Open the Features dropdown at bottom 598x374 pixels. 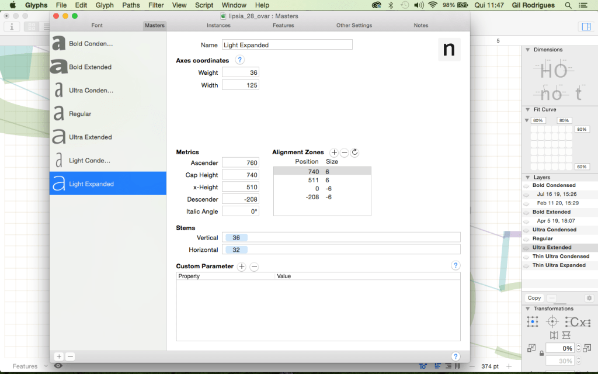tap(29, 366)
